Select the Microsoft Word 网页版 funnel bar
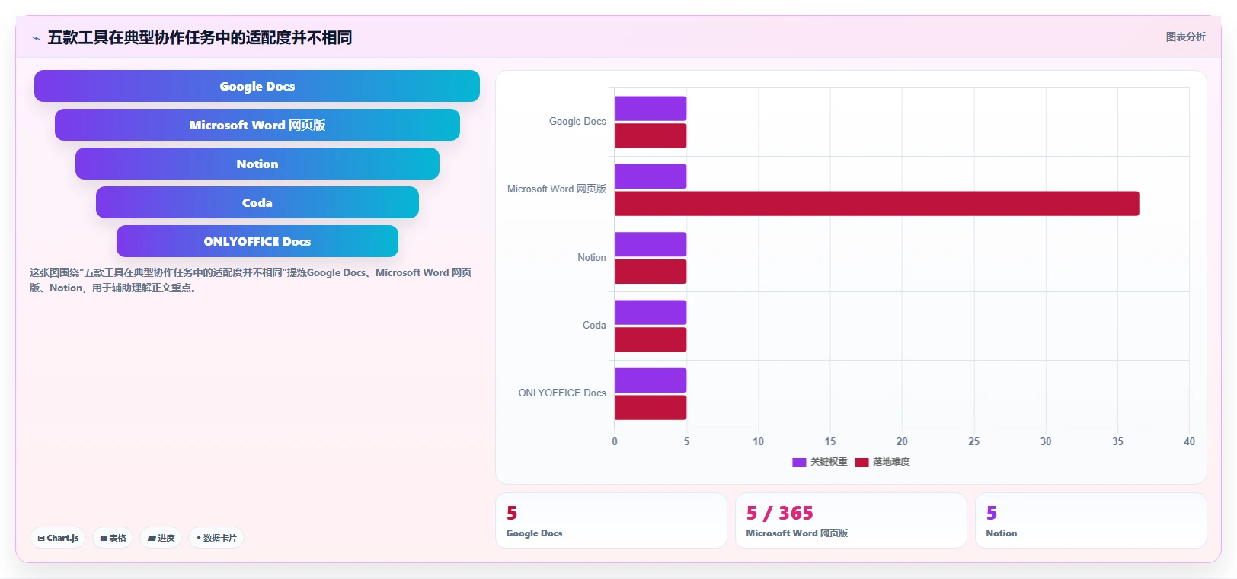This screenshot has height=579, width=1237. [x=257, y=125]
